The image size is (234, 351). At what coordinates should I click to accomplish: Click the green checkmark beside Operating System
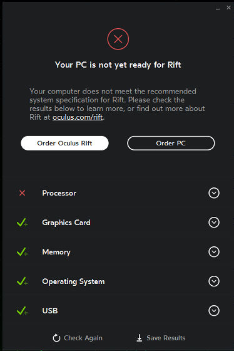(x=22, y=281)
